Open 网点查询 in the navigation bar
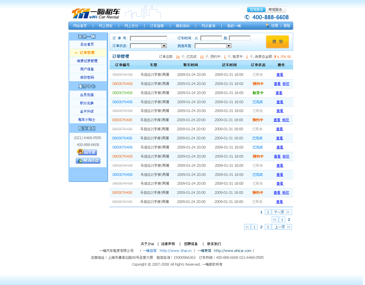365x285 pixels. click(208, 26)
